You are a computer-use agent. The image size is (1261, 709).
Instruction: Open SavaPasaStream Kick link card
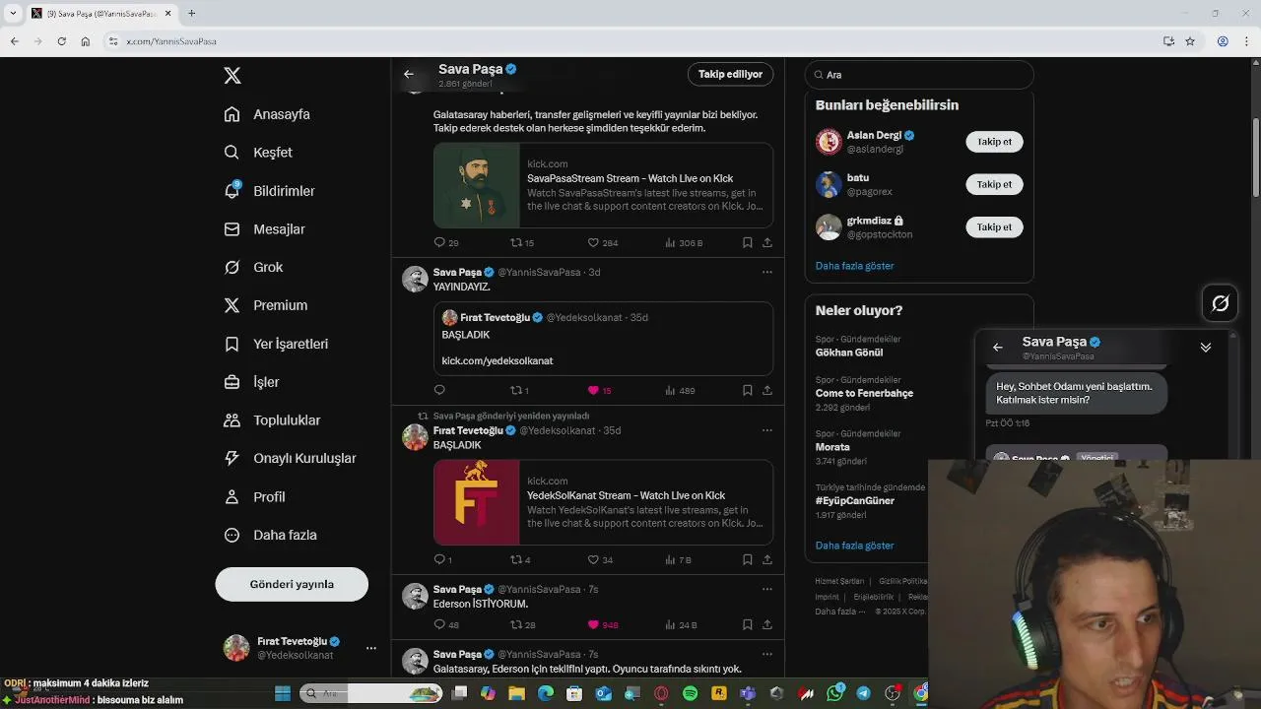(x=603, y=185)
